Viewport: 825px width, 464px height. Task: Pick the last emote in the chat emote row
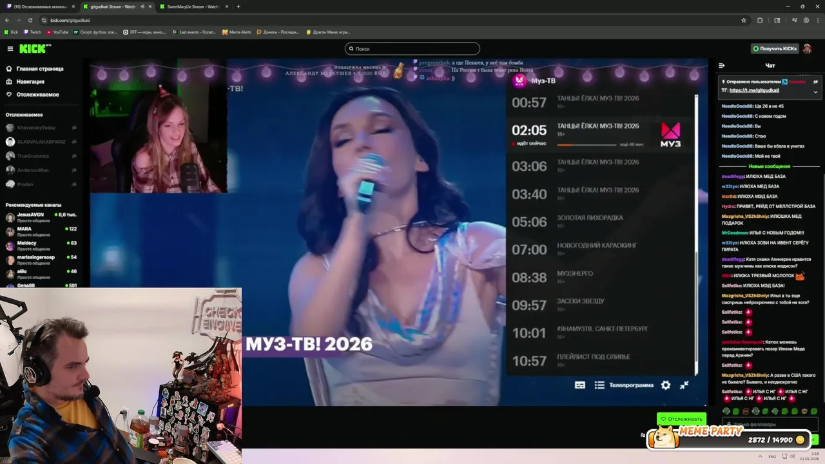[x=814, y=411]
